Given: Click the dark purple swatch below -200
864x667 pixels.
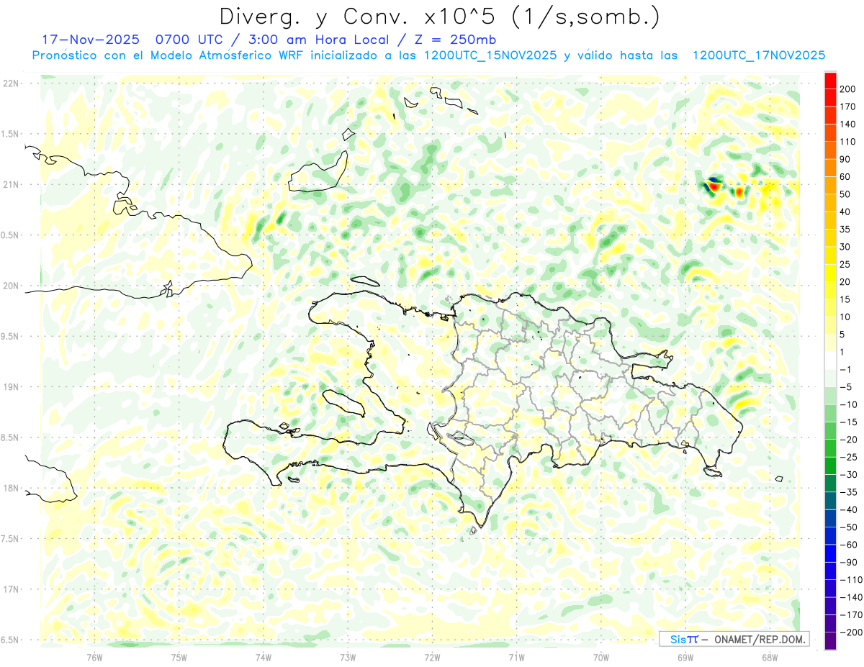Looking at the screenshot, I should pos(830,641).
